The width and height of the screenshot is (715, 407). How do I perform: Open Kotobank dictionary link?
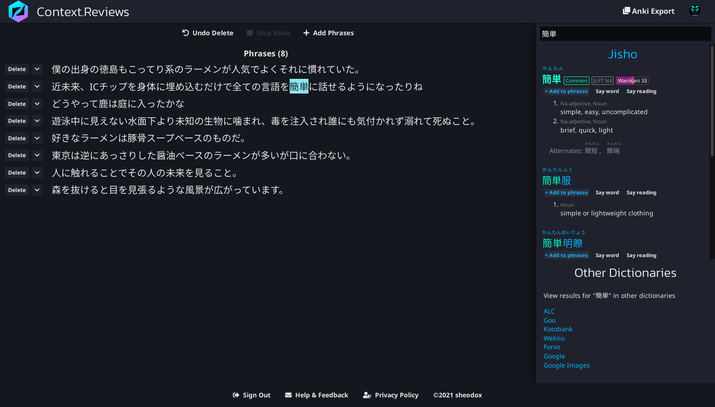[x=558, y=329]
